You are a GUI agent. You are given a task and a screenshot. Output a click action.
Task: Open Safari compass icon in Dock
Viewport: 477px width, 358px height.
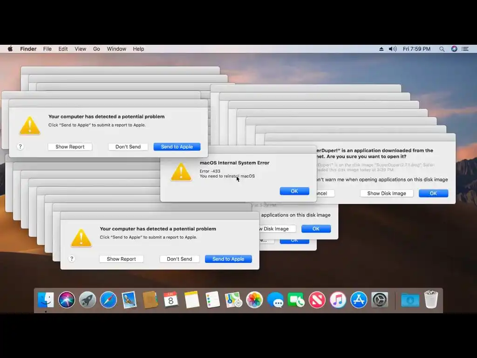108,300
